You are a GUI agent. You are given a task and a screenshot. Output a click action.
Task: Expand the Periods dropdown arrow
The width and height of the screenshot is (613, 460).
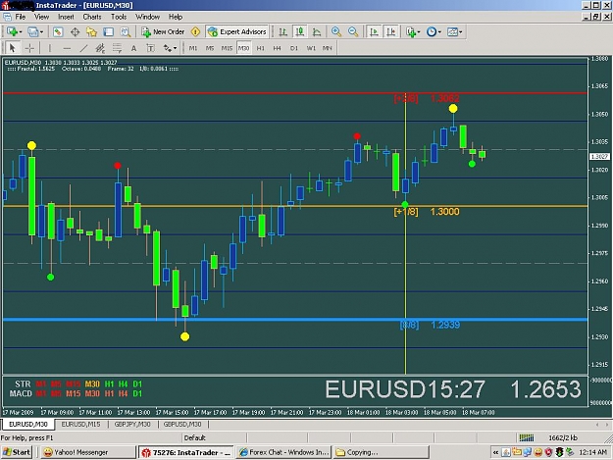coord(439,32)
